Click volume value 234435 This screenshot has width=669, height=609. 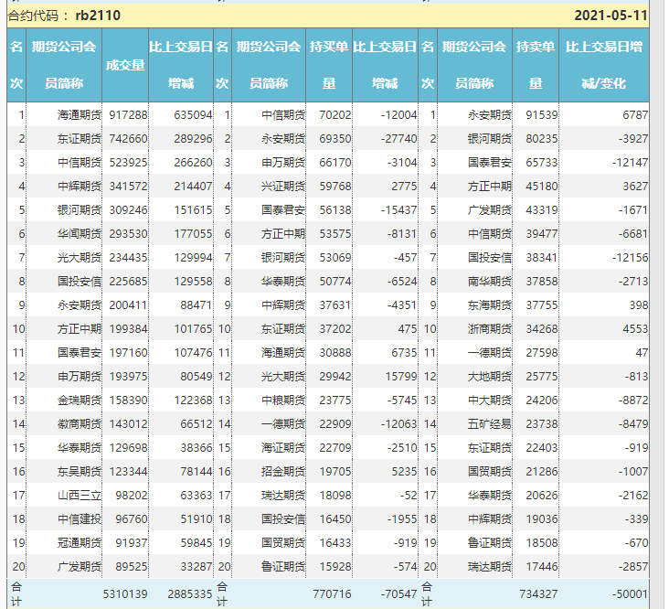[128, 258]
